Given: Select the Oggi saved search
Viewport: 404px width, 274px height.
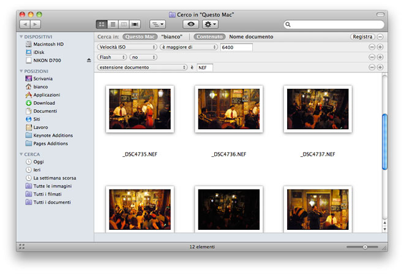Looking at the screenshot, I should (39, 162).
